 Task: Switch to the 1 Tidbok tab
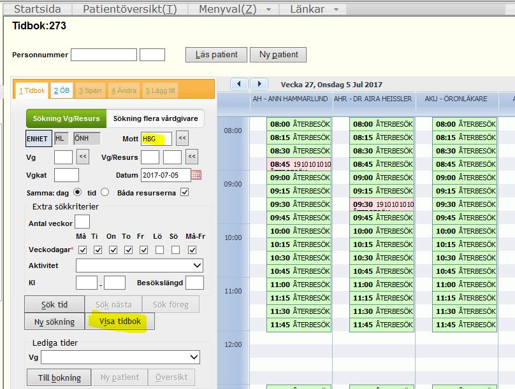(31, 90)
